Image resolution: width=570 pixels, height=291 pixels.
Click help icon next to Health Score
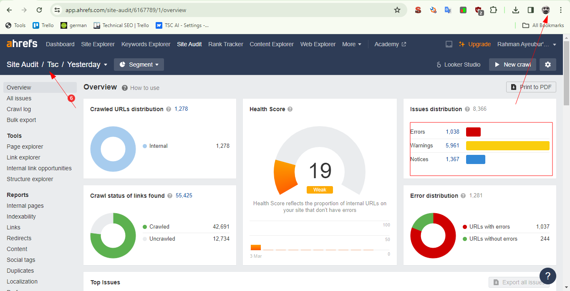[x=290, y=109]
